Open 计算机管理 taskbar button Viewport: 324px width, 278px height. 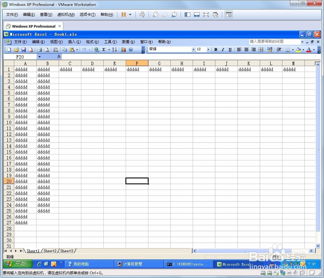tap(138, 264)
